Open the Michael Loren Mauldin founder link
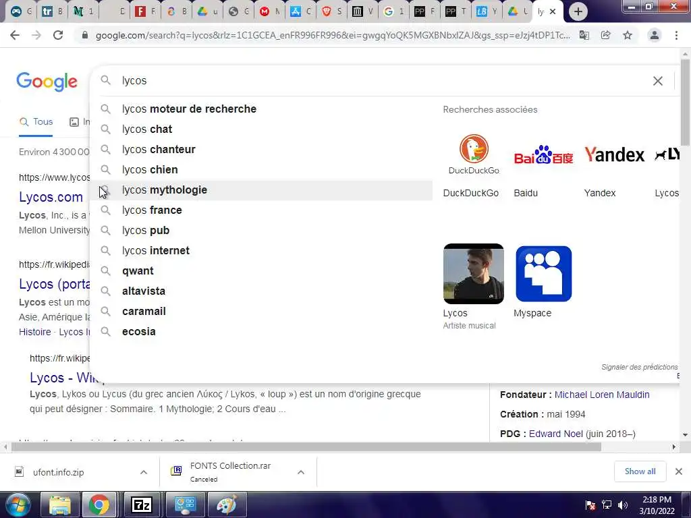Screen dimensions: 691x518 pyautogui.click(x=602, y=395)
